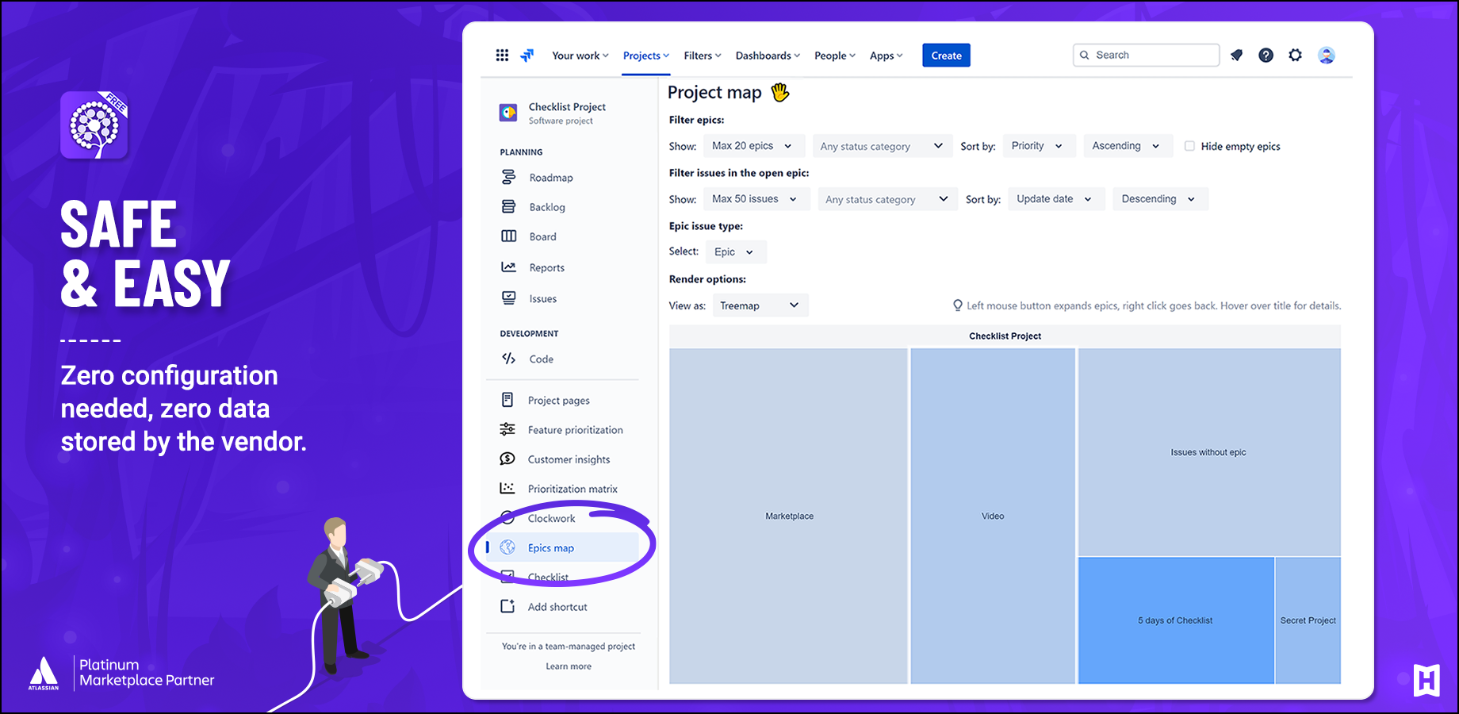Click the Checklist Project avatar icon

point(508,113)
